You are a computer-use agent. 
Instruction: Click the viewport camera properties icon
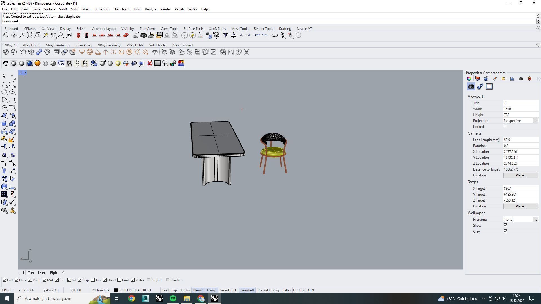coord(471,87)
